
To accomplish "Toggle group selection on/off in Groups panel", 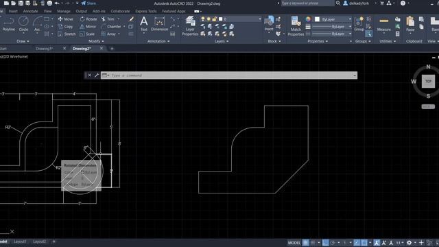I will point(369,34).
